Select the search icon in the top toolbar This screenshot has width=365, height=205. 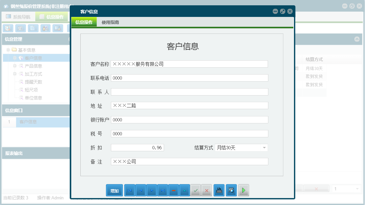click(x=8, y=28)
